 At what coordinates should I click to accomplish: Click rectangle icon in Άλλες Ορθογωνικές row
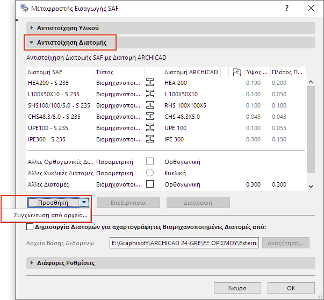pyautogui.click(x=150, y=161)
